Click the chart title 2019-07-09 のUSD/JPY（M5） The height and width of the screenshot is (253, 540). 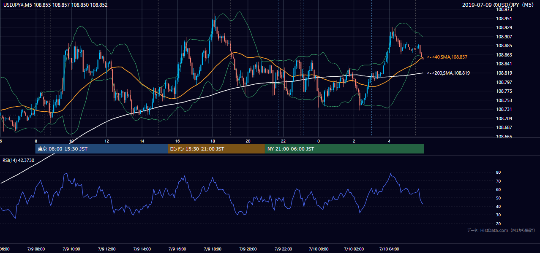click(x=499, y=5)
